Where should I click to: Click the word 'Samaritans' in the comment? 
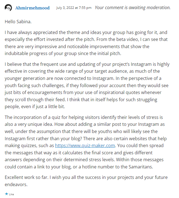141,167
